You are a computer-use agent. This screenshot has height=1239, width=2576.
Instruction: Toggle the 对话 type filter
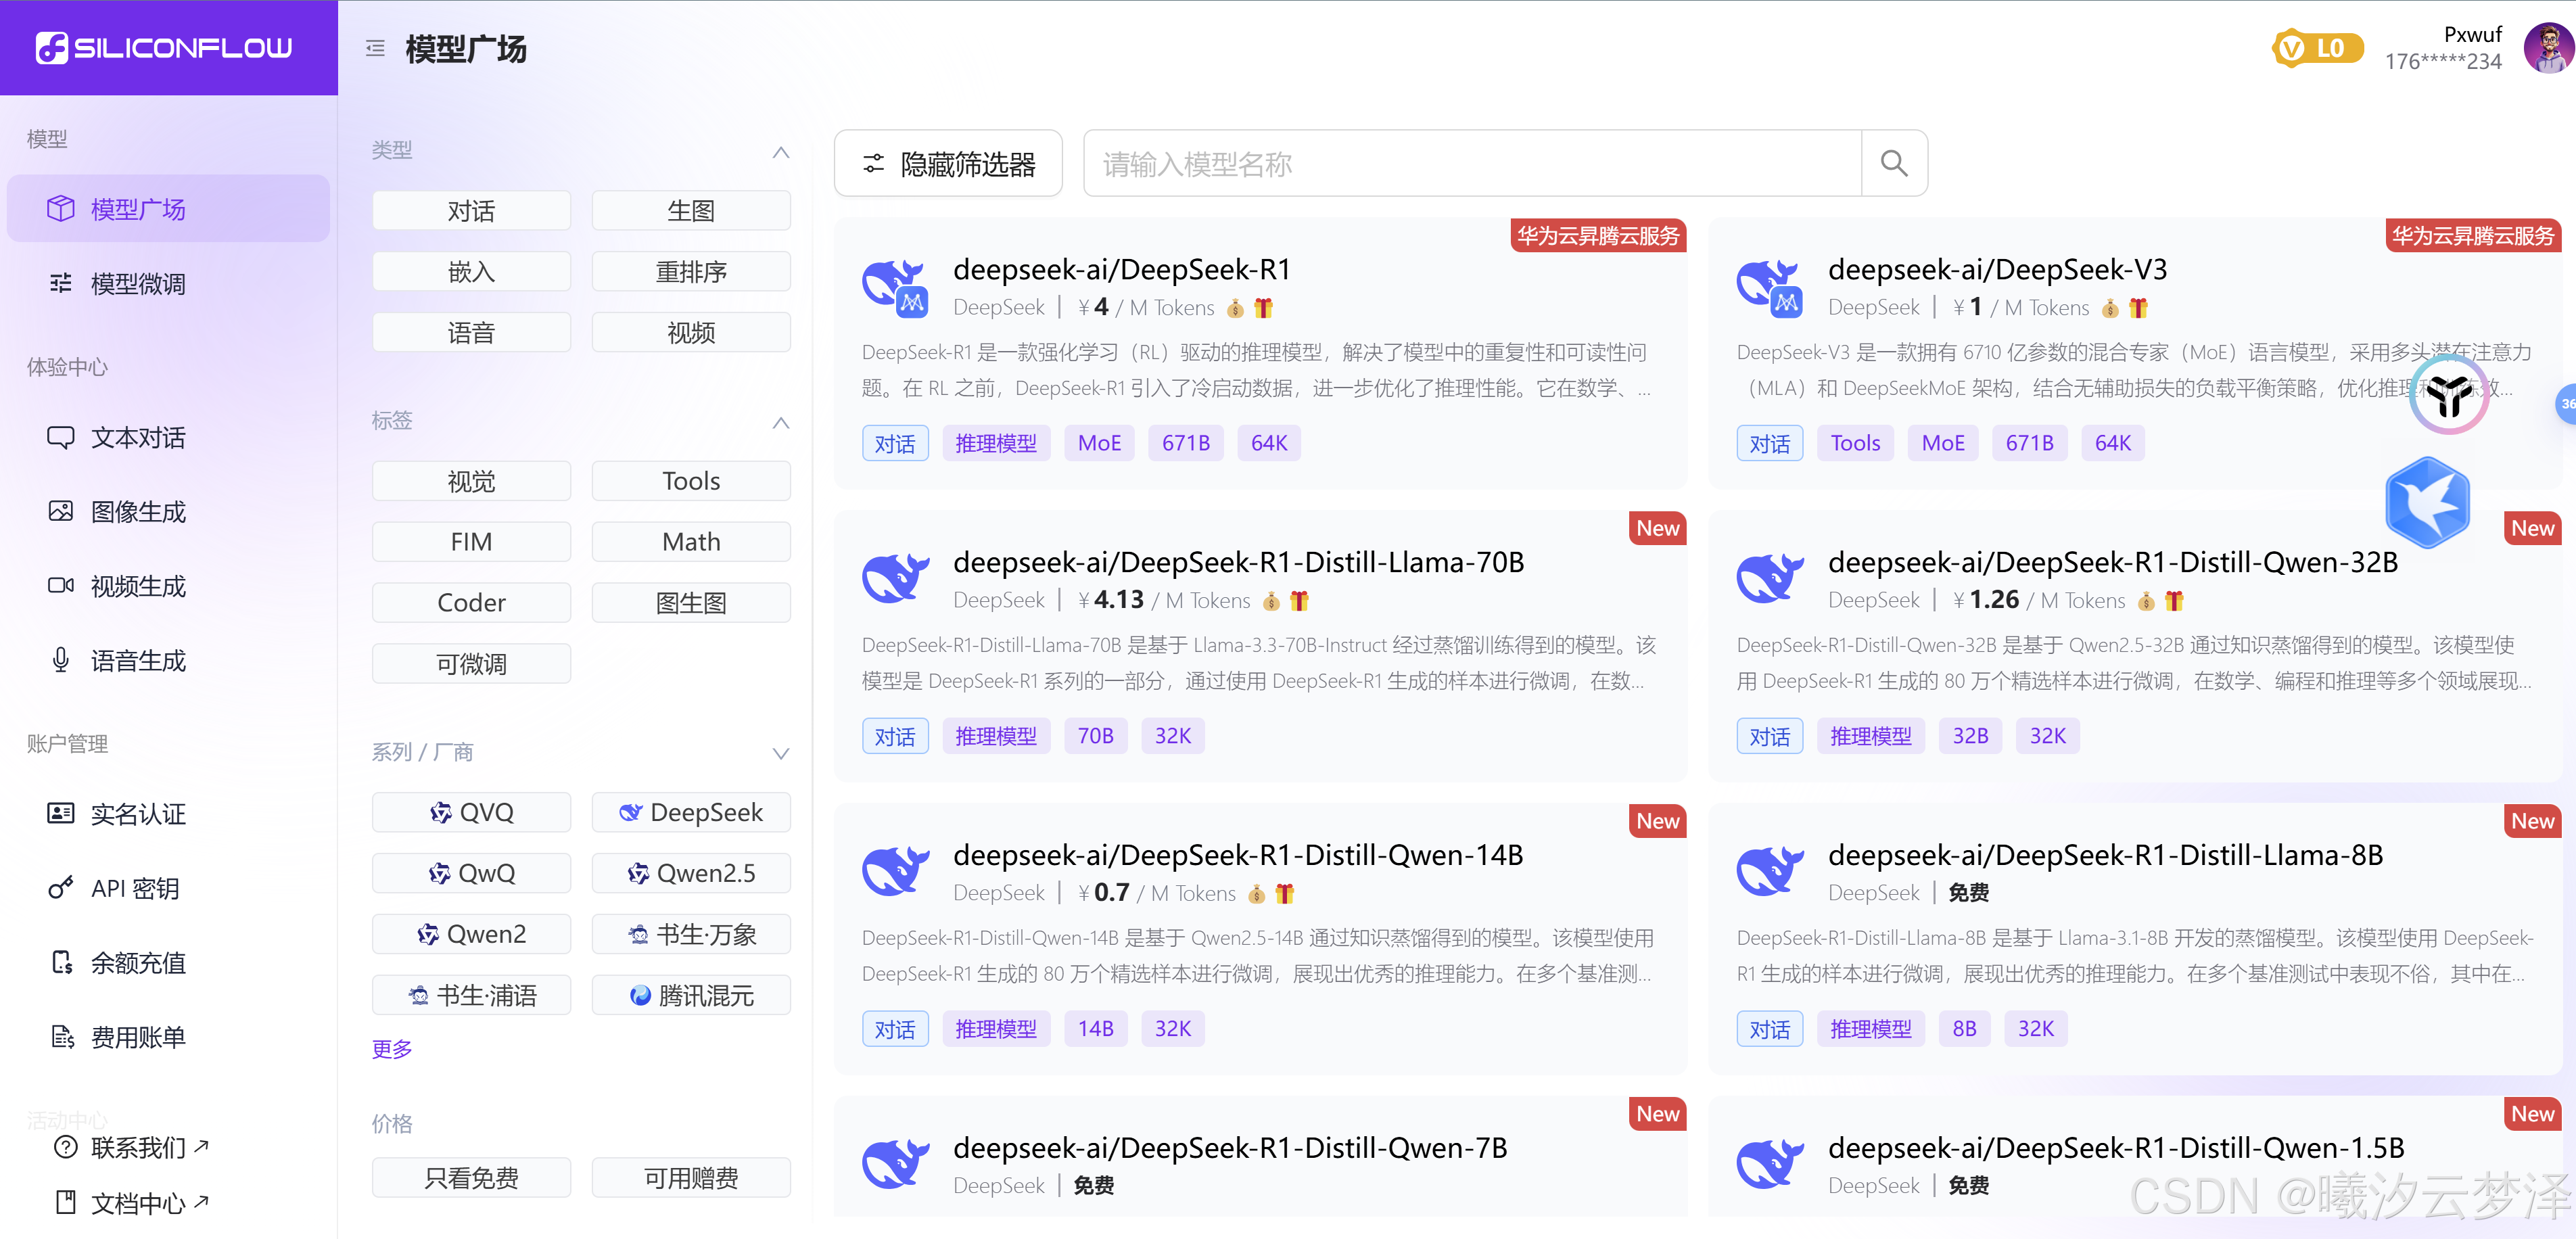click(471, 211)
